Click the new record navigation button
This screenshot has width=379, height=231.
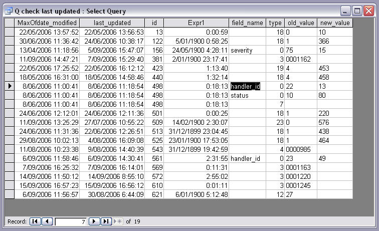(117, 221)
